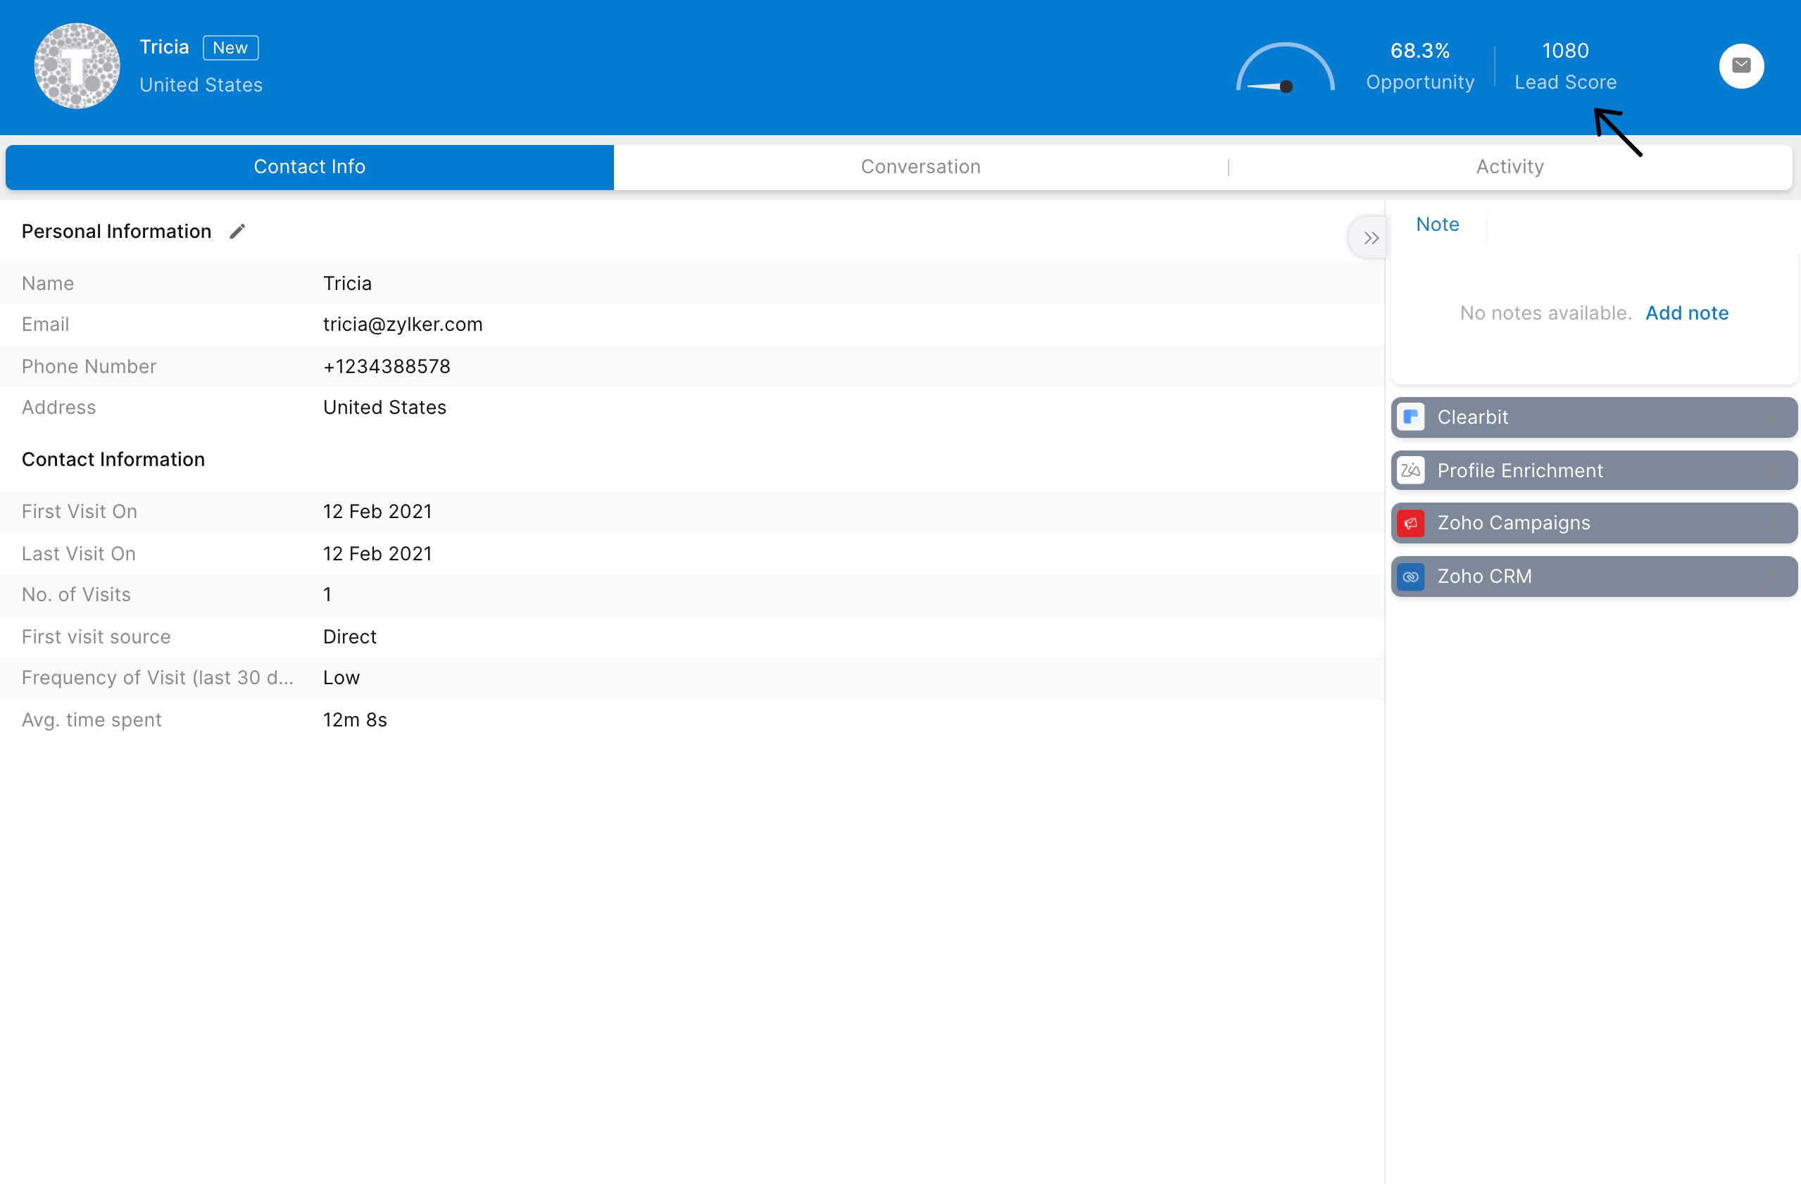The width and height of the screenshot is (1801, 1184).
Task: Switch to the Conversation tab
Action: click(920, 168)
